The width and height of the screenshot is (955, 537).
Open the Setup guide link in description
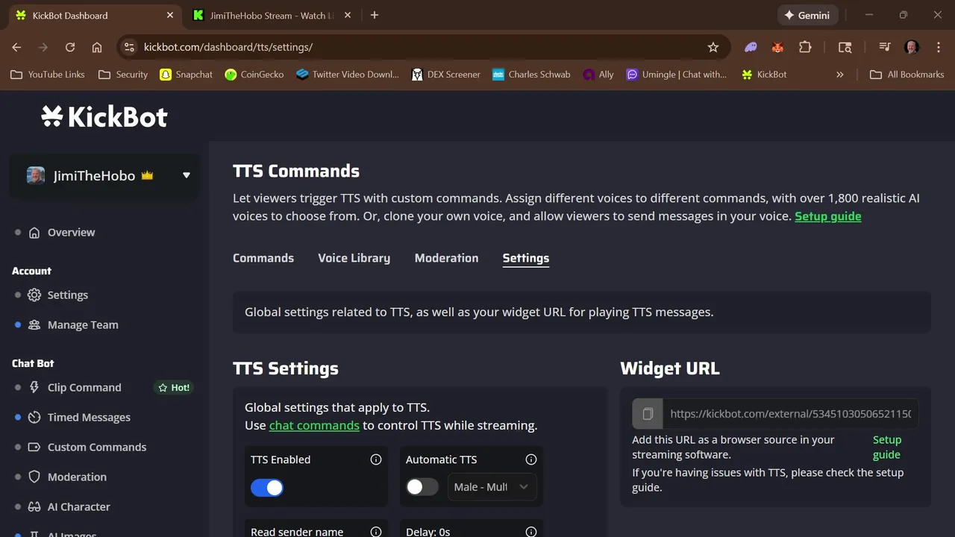(828, 216)
